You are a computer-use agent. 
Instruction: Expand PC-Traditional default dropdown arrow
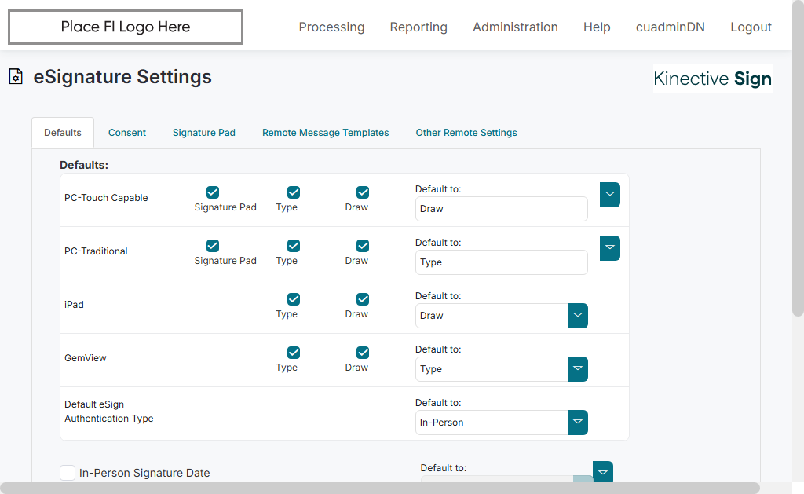click(x=610, y=248)
